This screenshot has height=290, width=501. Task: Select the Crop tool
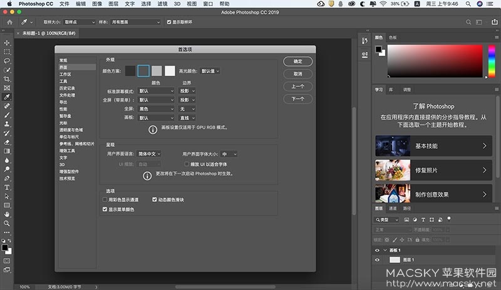point(7,79)
